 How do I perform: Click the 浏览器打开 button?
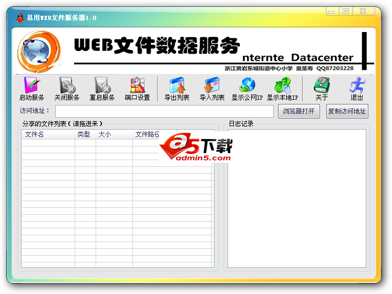tap(299, 111)
